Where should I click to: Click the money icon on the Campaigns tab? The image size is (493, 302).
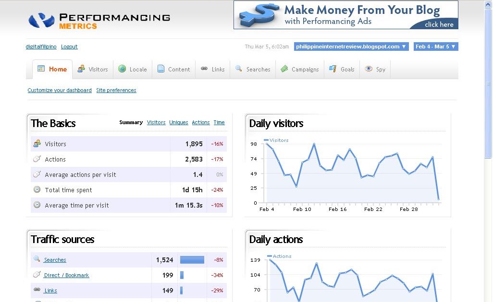tap(284, 69)
